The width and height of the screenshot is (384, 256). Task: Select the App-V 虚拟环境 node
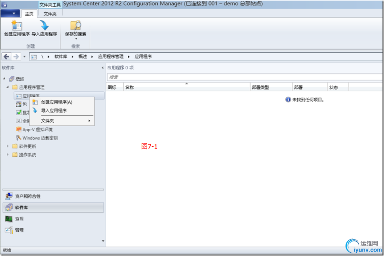[34, 129]
